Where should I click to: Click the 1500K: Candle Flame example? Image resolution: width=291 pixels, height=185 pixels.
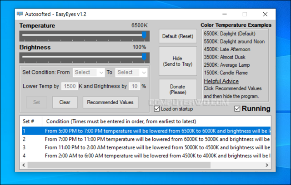226,73
